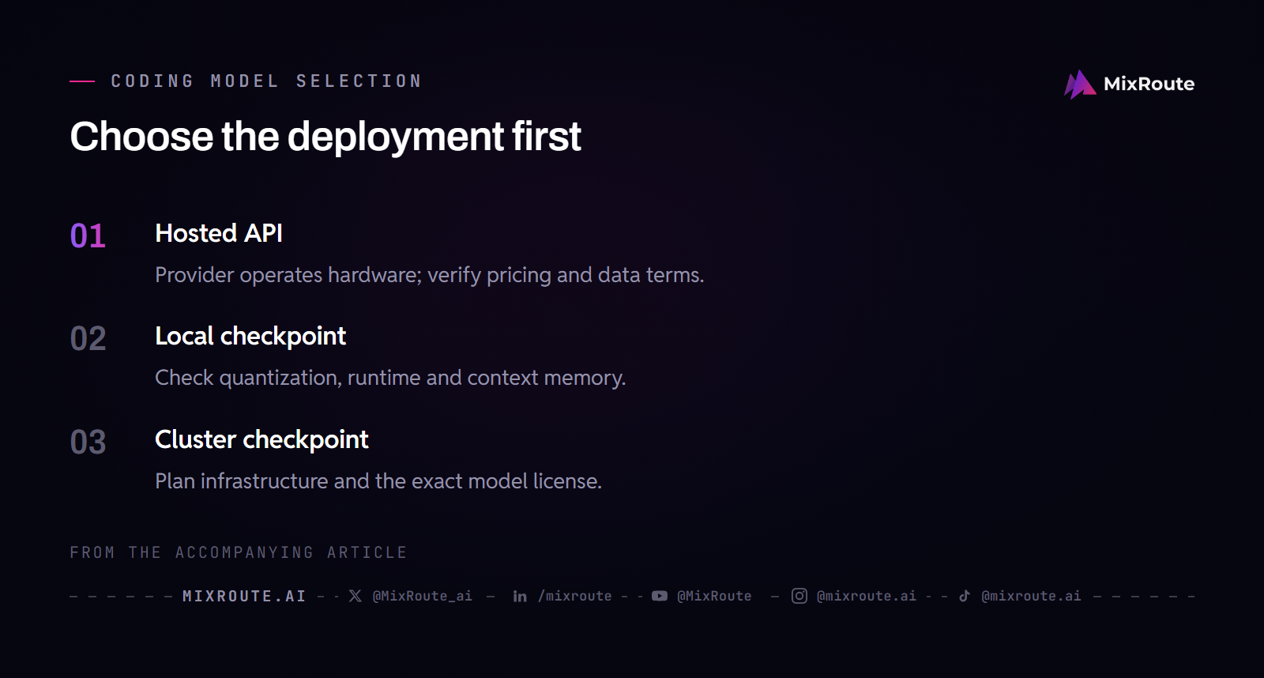The height and width of the screenshot is (678, 1264).
Task: Click 'Check quantization, runtime' description
Action: click(390, 378)
